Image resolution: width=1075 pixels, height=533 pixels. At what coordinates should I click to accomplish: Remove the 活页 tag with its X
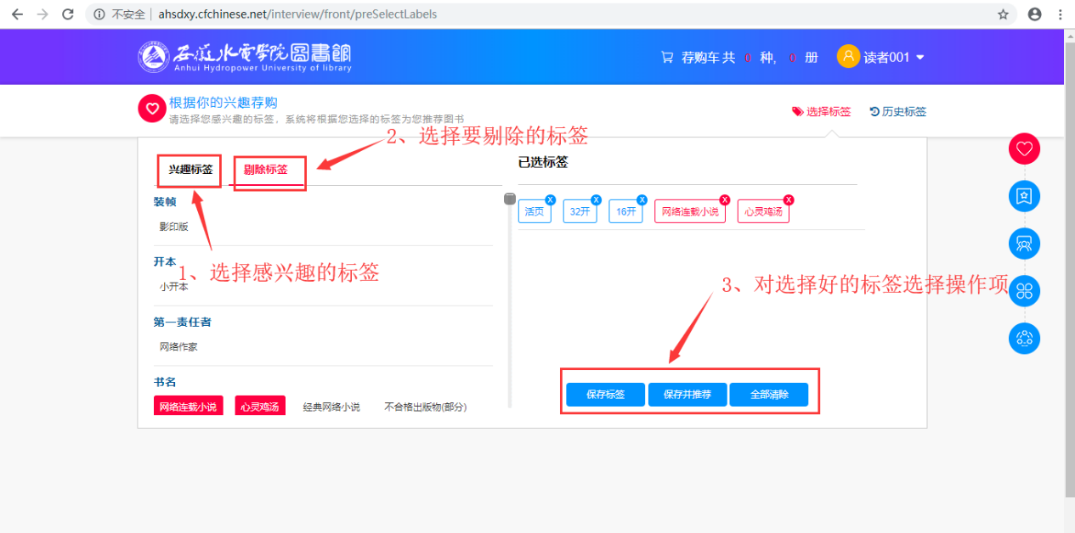(x=550, y=200)
